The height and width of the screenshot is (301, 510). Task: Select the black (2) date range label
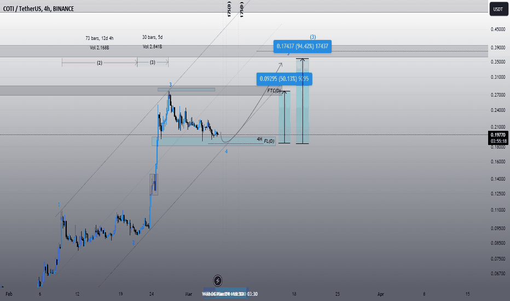[100, 62]
